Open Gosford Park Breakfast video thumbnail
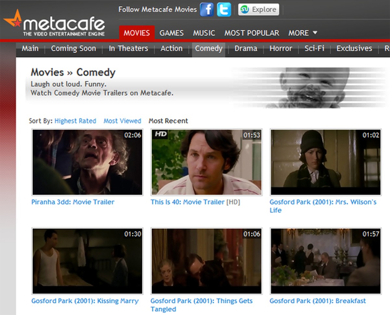This screenshot has width=390, height=315. [326, 261]
